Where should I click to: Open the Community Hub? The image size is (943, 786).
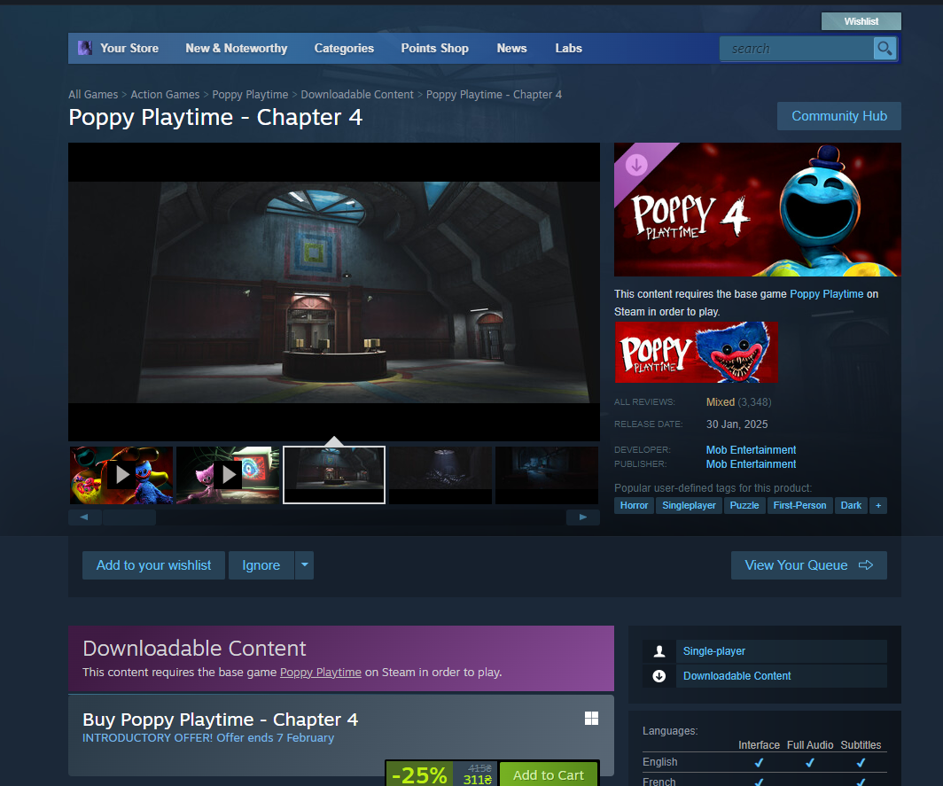tap(838, 115)
